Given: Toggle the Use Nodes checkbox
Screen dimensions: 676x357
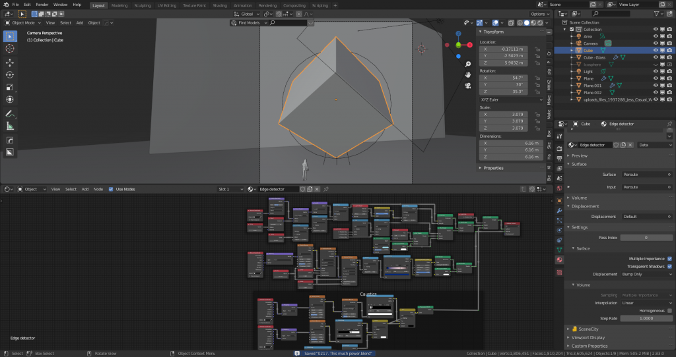Looking at the screenshot, I should [111, 189].
